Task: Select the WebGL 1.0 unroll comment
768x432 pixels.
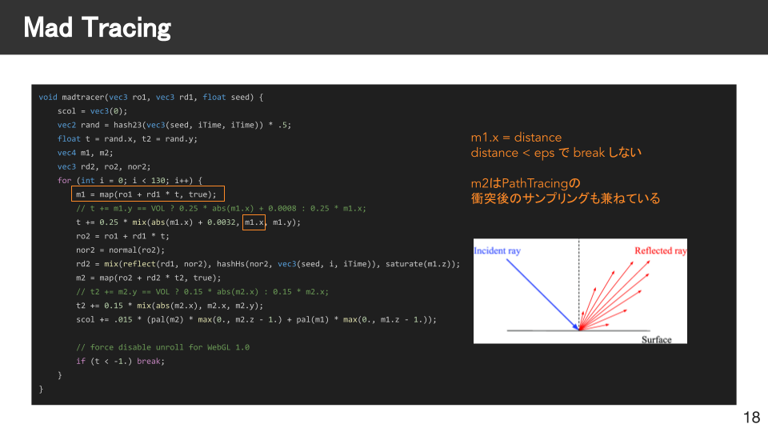Action: pos(163,347)
